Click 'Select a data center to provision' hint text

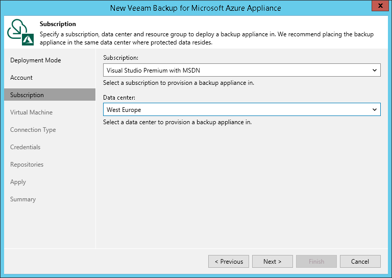pyautogui.click(x=177, y=122)
